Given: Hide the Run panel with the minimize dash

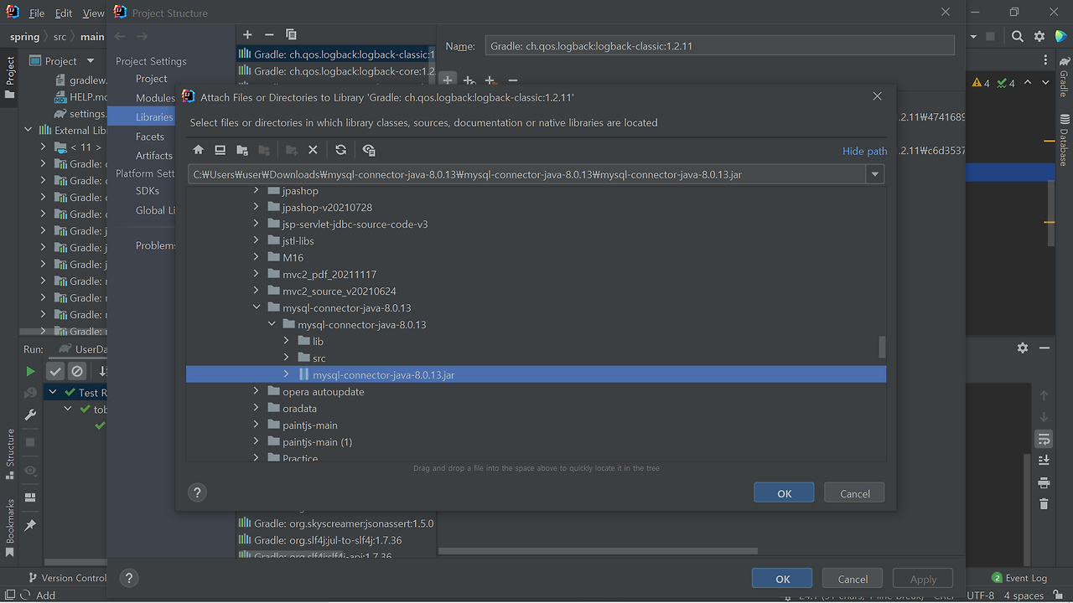Looking at the screenshot, I should point(1044,348).
